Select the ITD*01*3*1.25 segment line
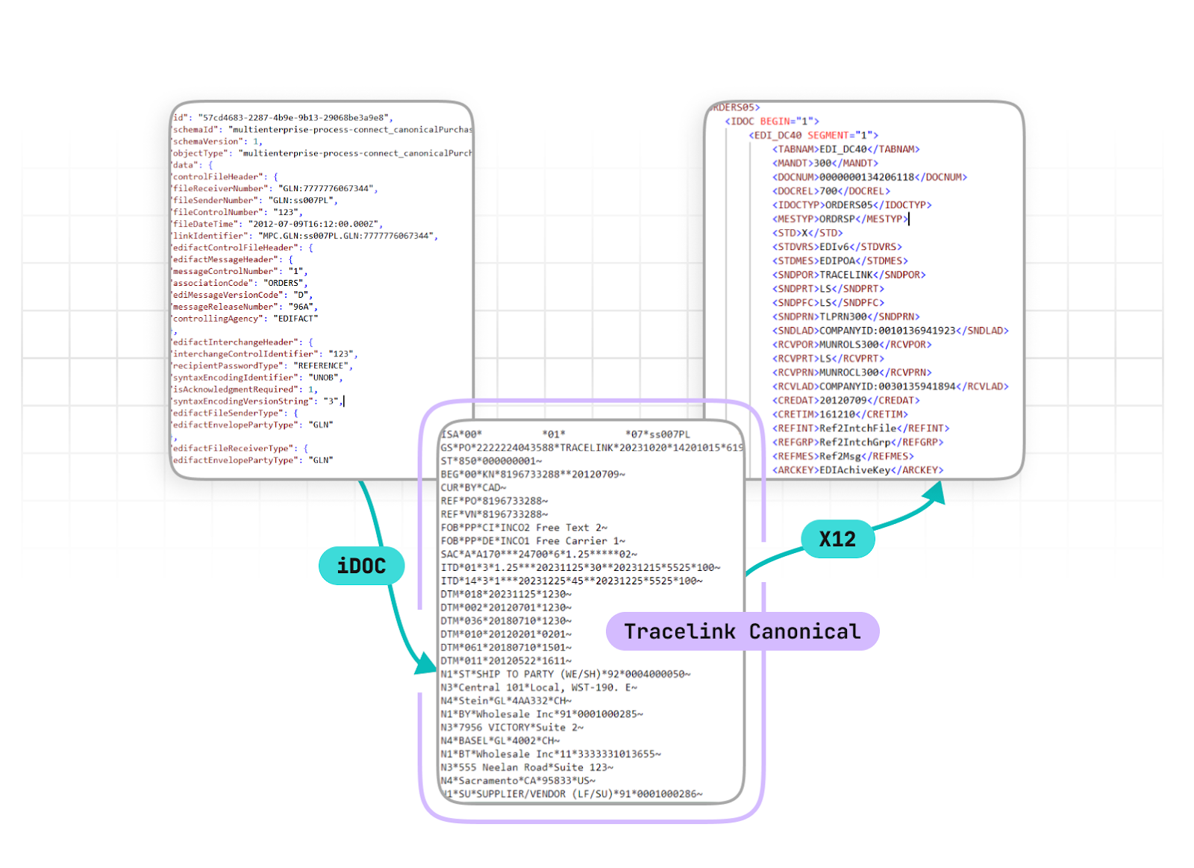Screen dimensions: 1194x868 [581, 568]
